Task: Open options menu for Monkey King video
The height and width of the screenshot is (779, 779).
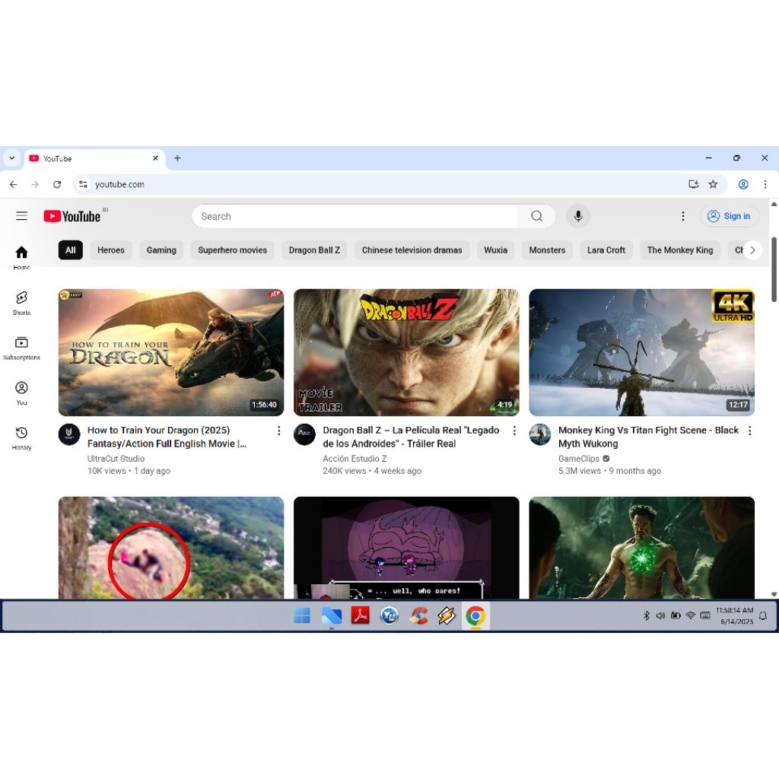Action: point(749,431)
